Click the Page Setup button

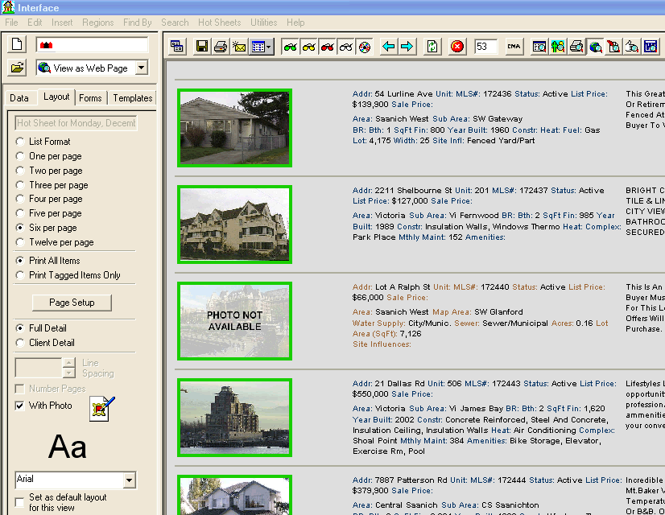click(72, 303)
